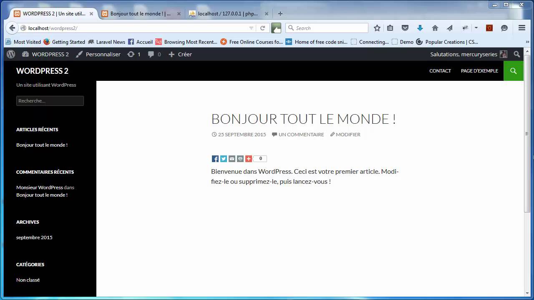Open the Demo bookmark
This screenshot has width=534, height=300.
pyautogui.click(x=403, y=42)
